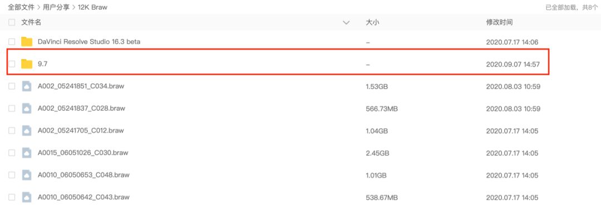Expand the filename sort dropdown arrow
This screenshot has width=601, height=218.
[347, 23]
